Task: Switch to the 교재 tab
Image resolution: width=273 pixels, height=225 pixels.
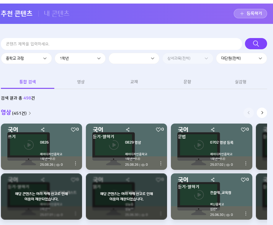Action: click(134, 82)
